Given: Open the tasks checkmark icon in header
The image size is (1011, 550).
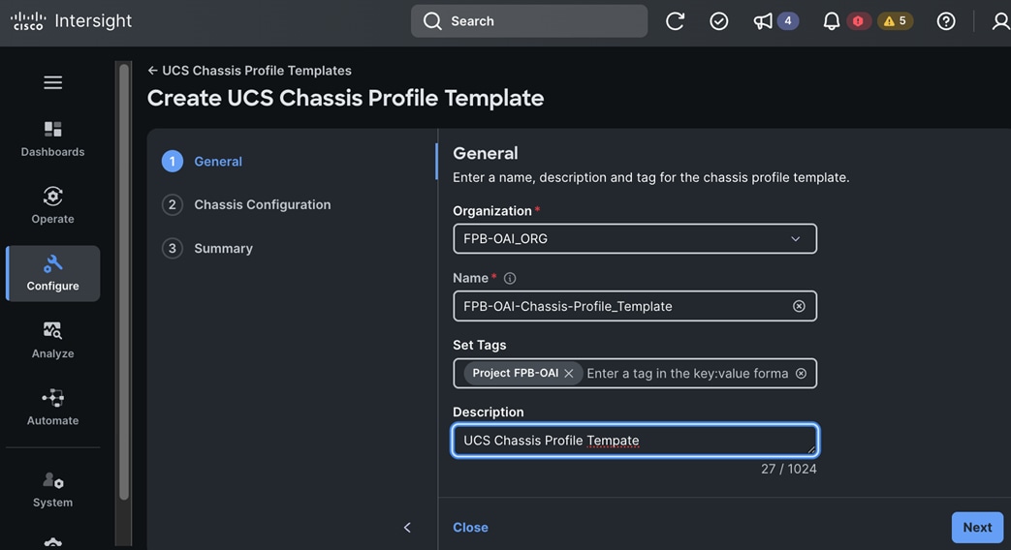Looking at the screenshot, I should point(718,21).
